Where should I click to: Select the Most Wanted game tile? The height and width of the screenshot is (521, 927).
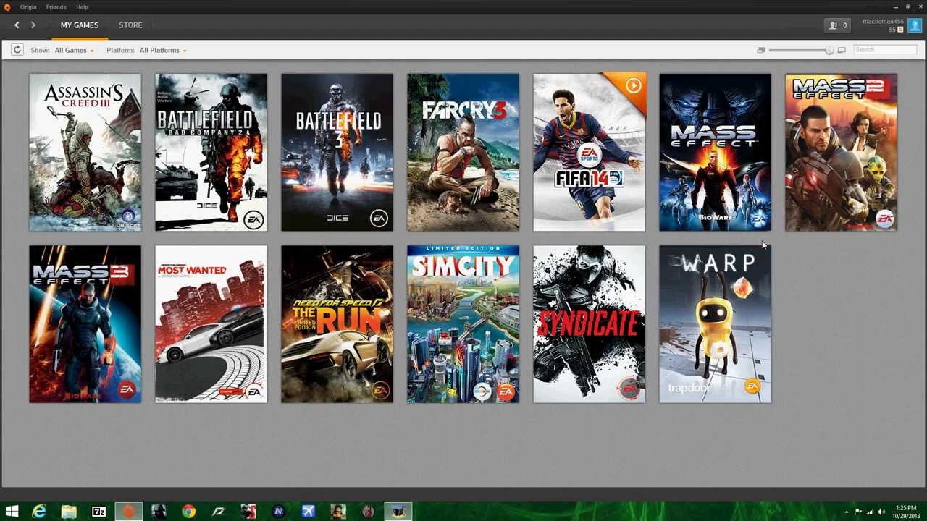tap(211, 324)
